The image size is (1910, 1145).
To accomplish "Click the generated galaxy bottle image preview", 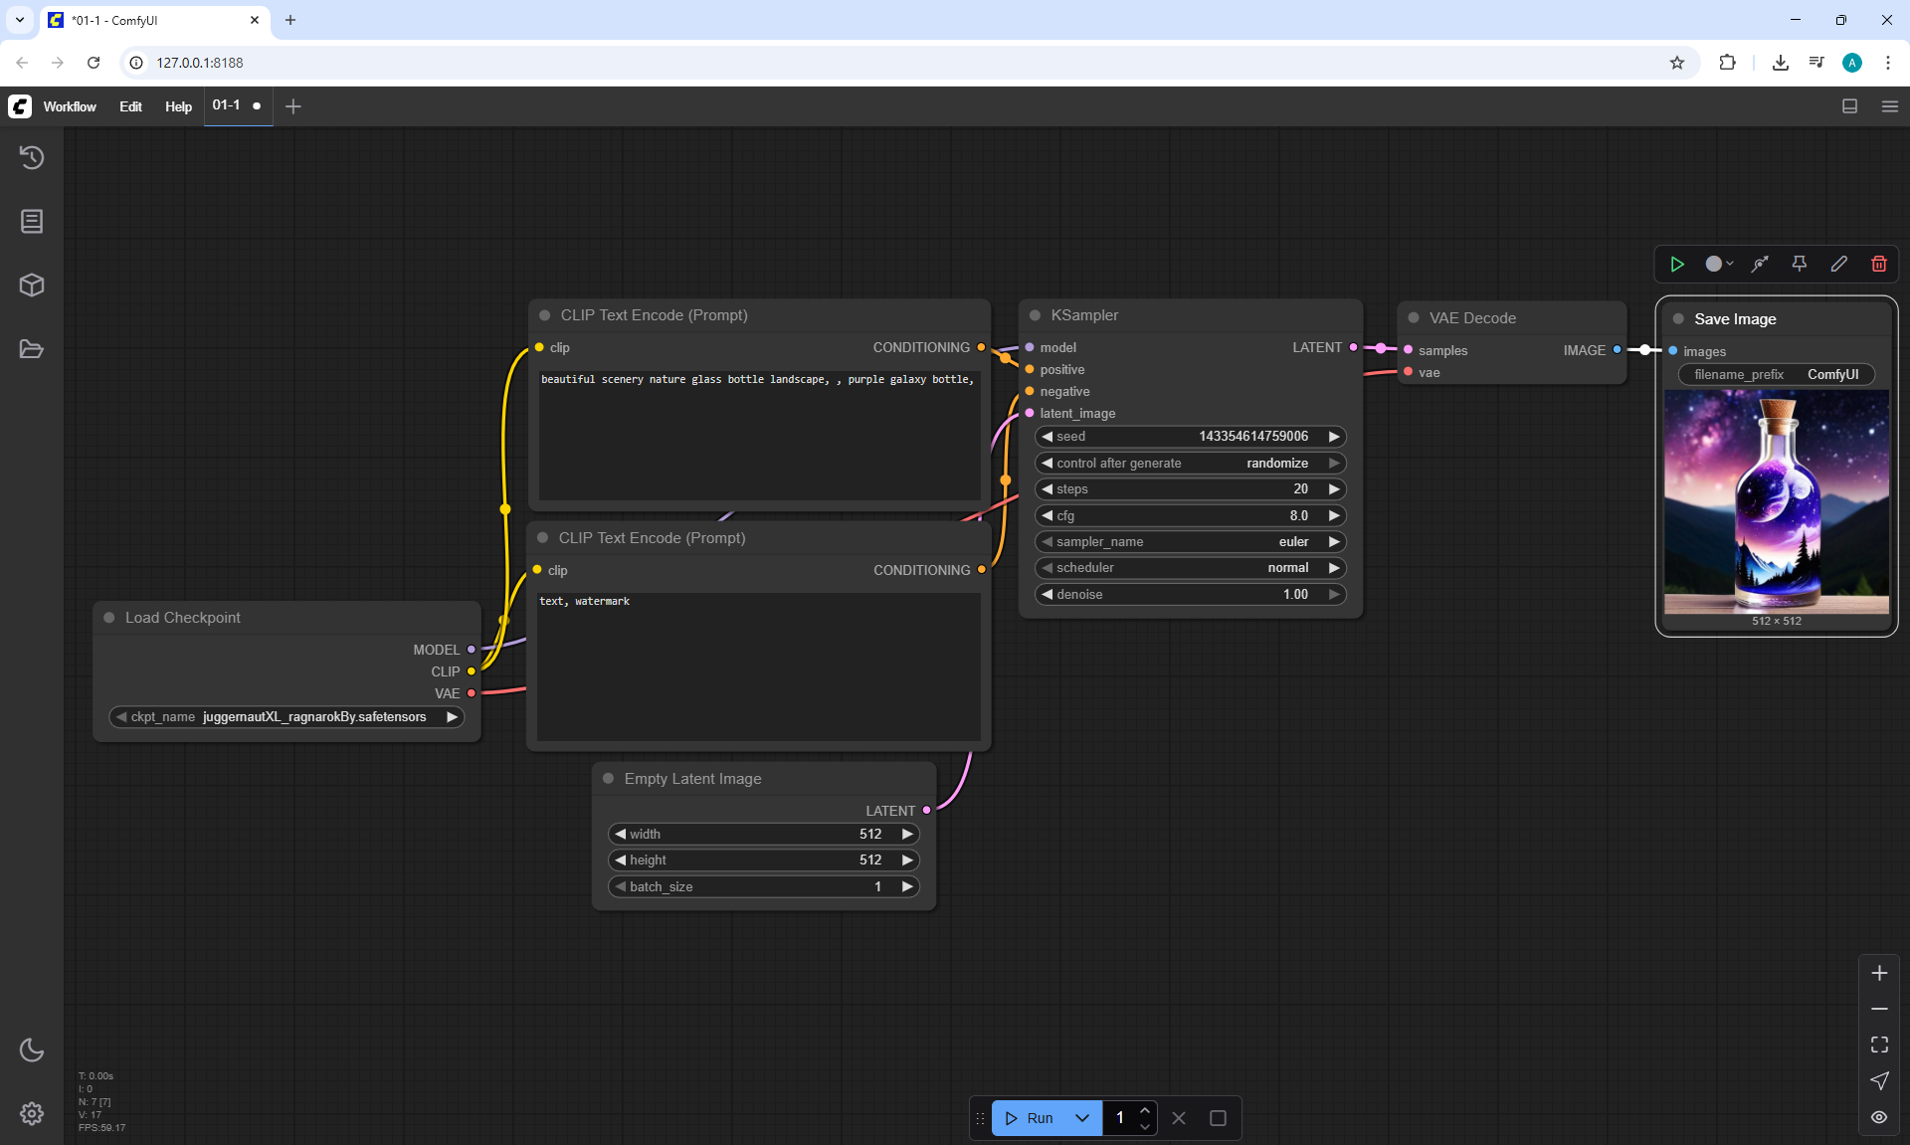I will pyautogui.click(x=1776, y=501).
